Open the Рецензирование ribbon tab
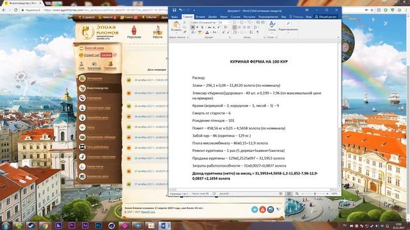410x230 pixels. point(268,17)
